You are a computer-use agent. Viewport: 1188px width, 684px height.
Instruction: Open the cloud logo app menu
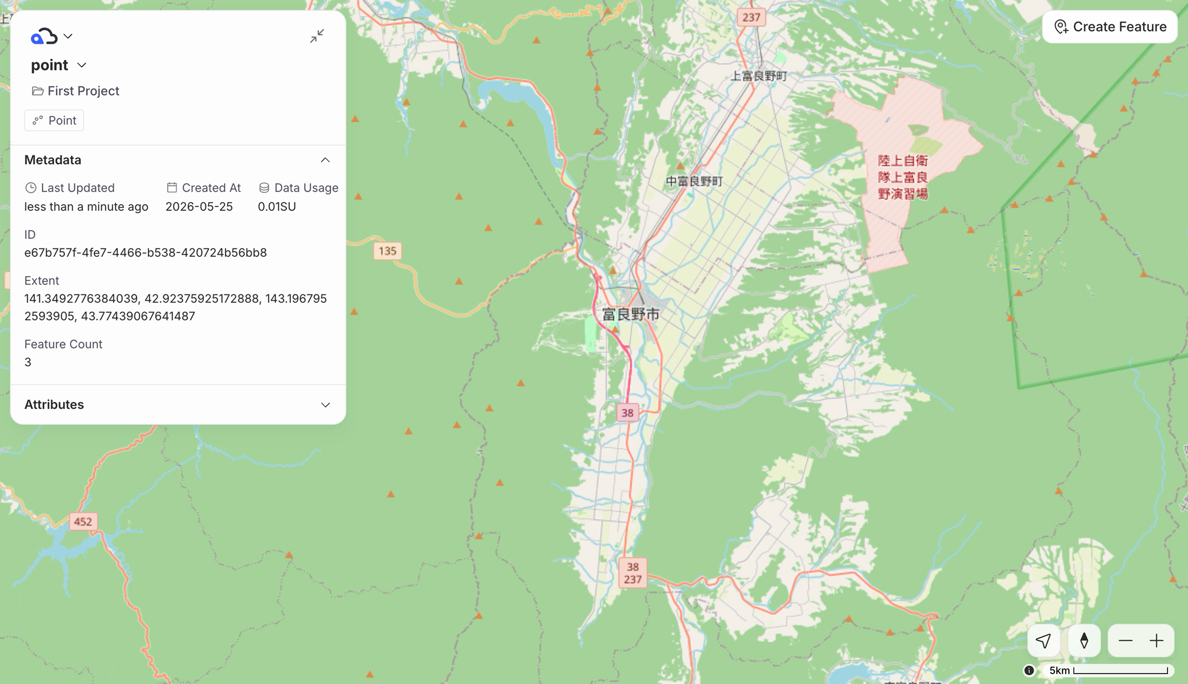pyautogui.click(x=44, y=36)
